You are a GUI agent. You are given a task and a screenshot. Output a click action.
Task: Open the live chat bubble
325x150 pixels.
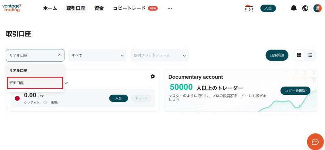315,142
